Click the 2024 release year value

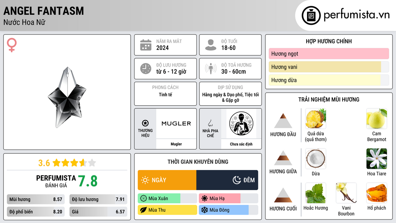coord(162,48)
